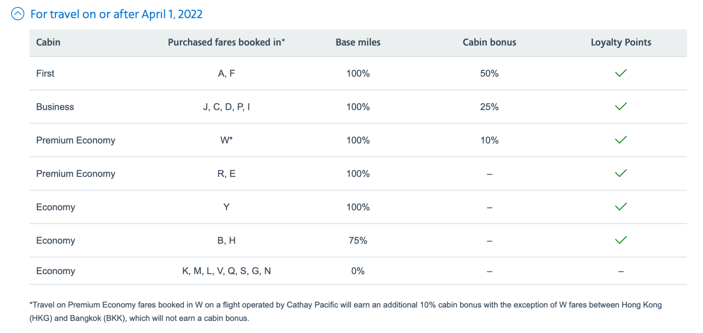
Task: Click the Cabin bonus column header
Action: 489,42
